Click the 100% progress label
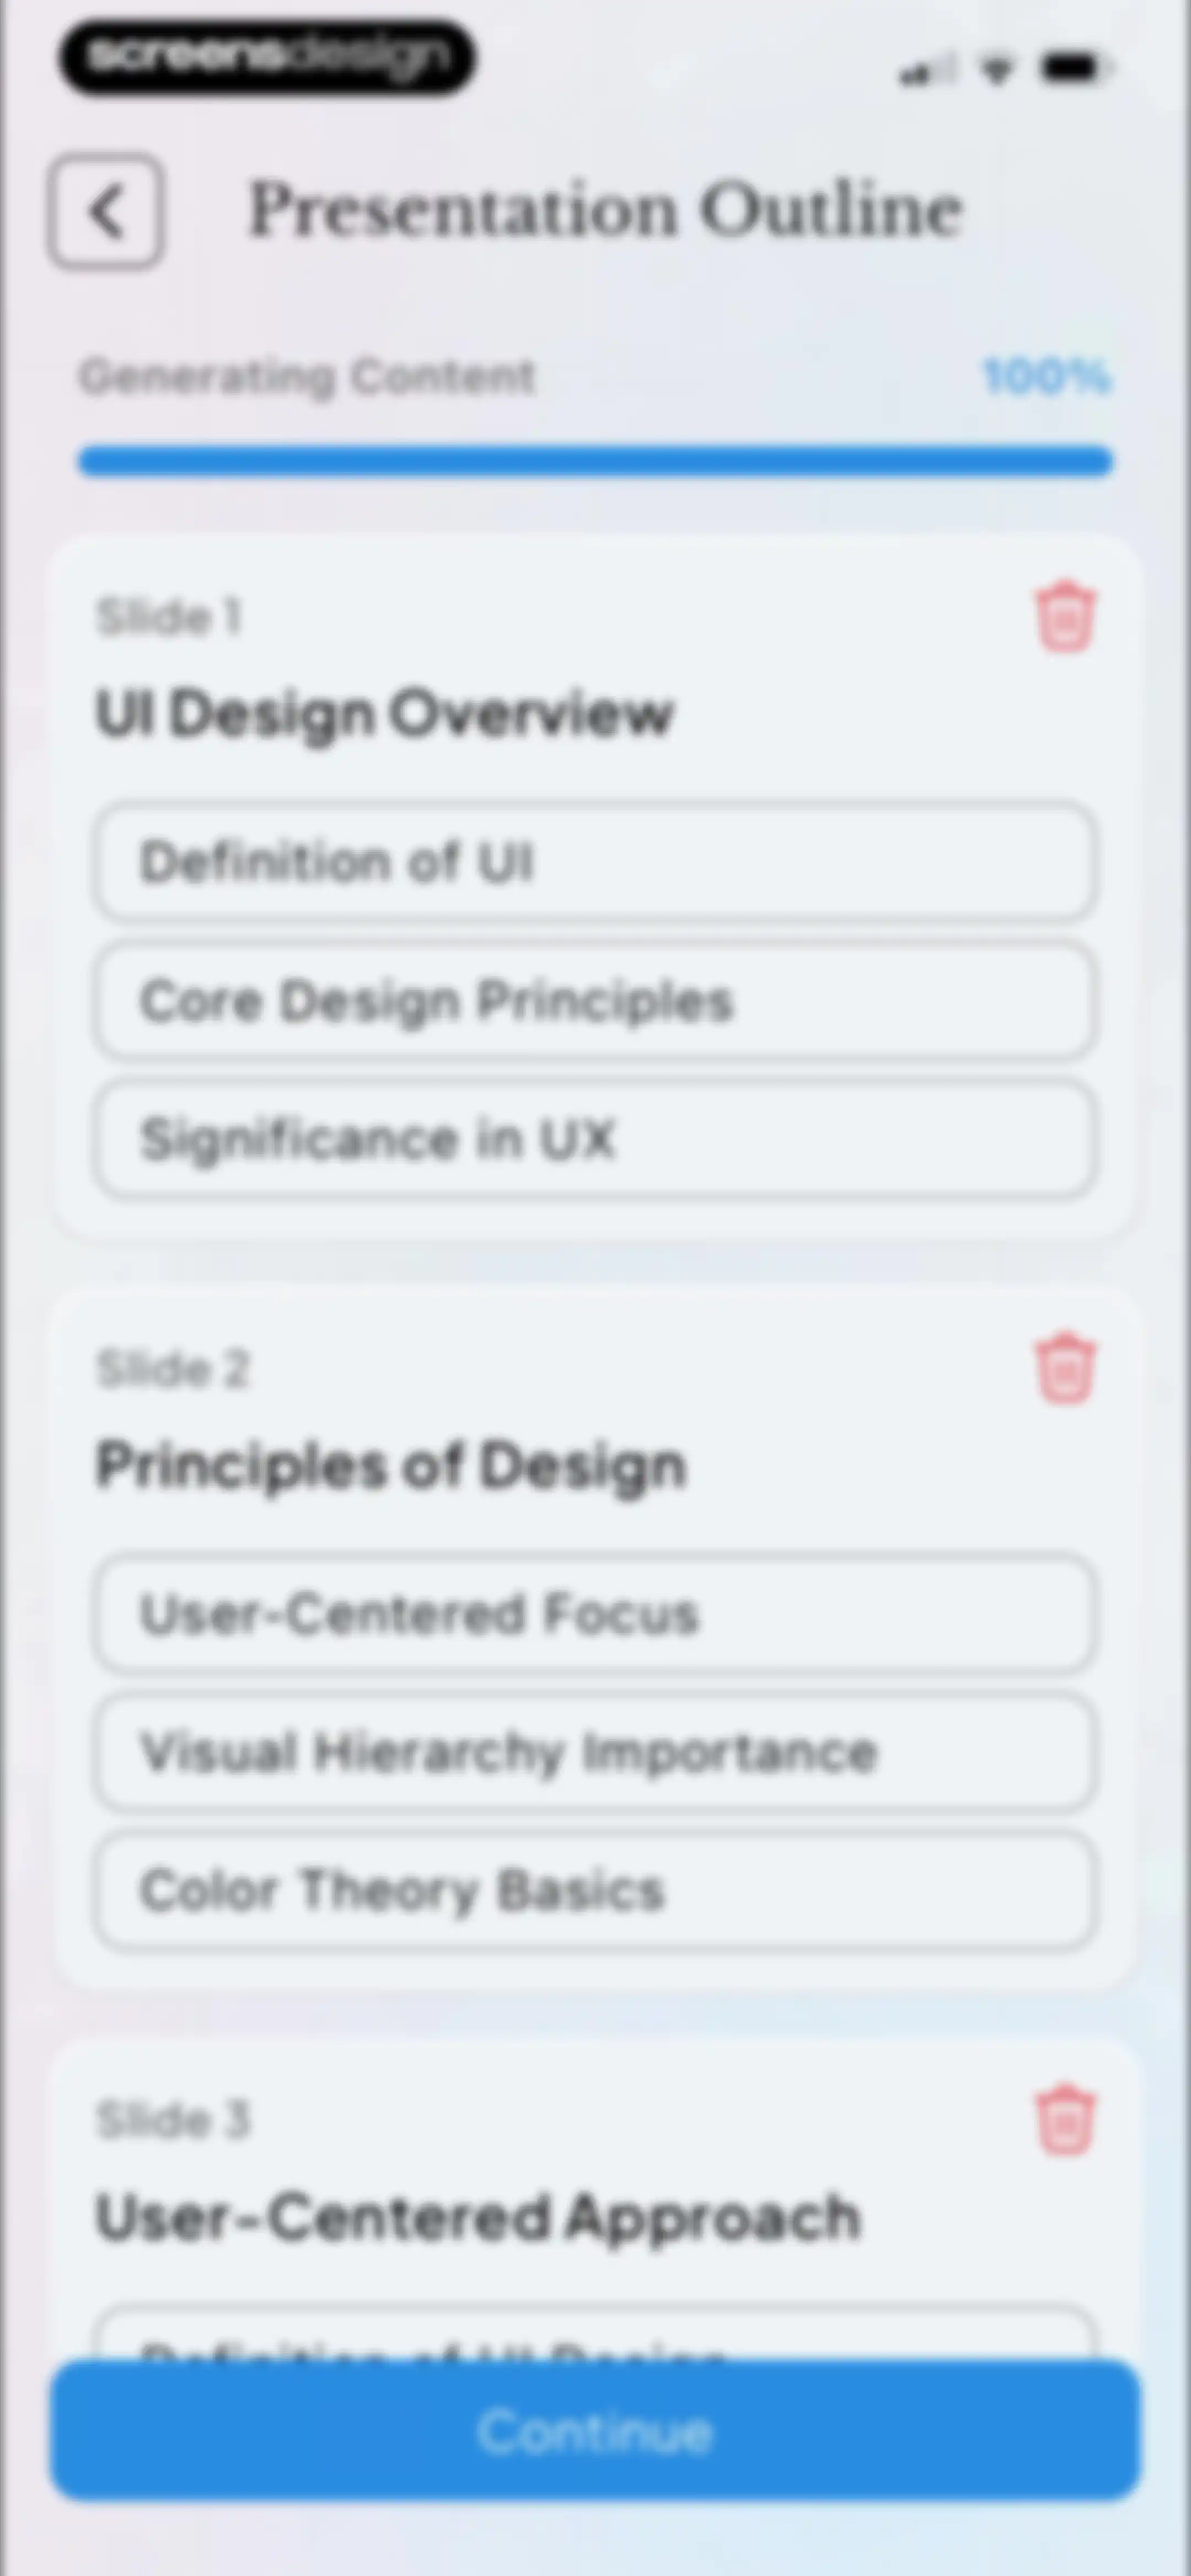This screenshot has width=1191, height=2576. click(x=1046, y=376)
